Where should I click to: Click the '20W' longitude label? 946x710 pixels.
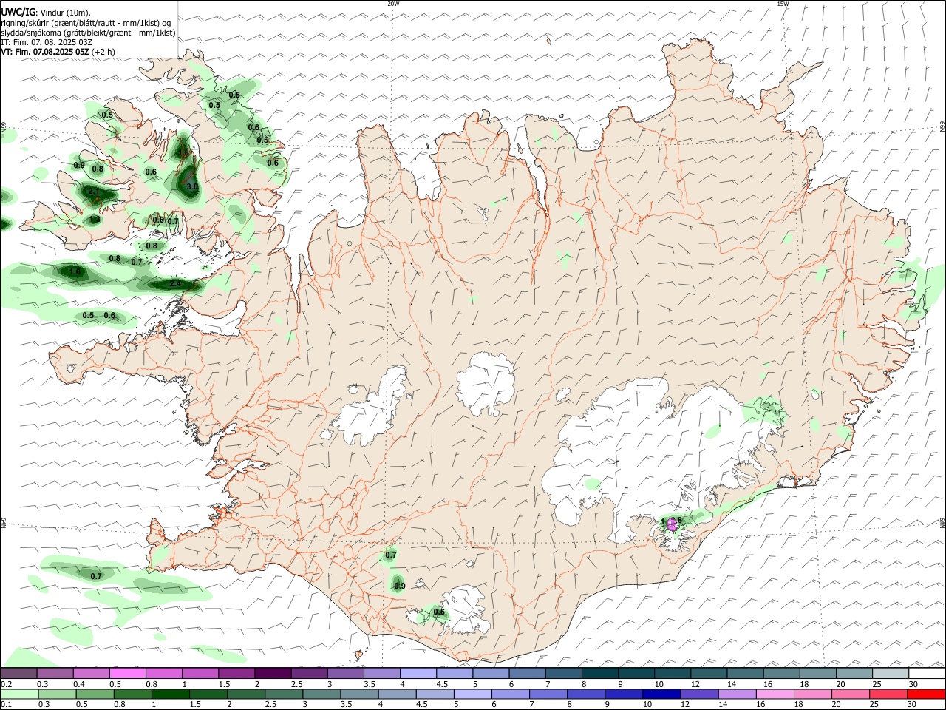pyautogui.click(x=393, y=4)
